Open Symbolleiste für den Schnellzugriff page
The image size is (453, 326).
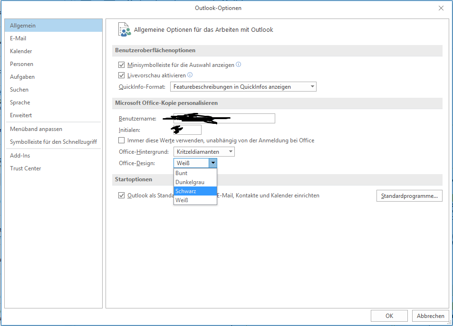(x=53, y=142)
